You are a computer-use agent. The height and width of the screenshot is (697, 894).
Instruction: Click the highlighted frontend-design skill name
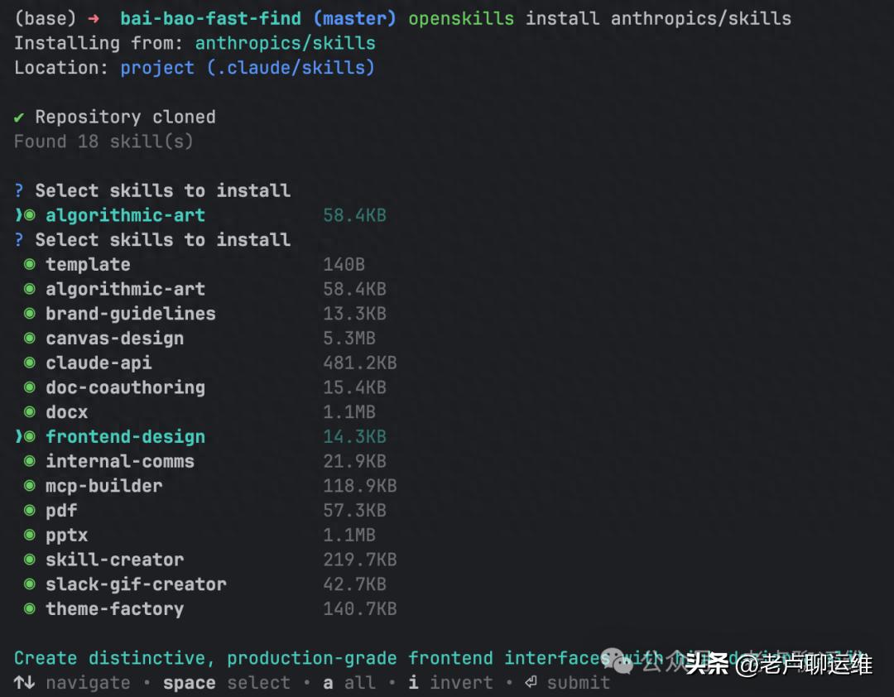pos(125,437)
